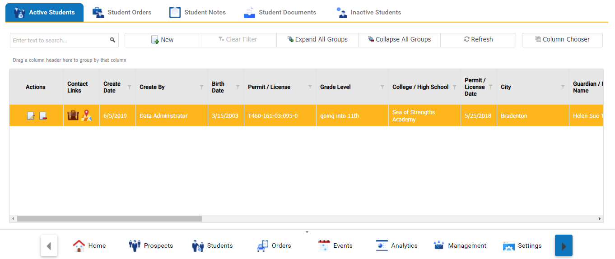615x259 pixels.
Task: Click the Clear Filter button
Action: point(238,40)
